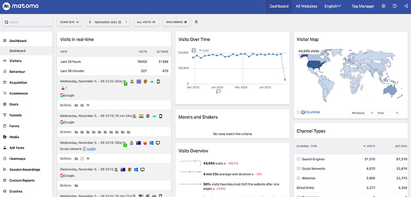Open the English language dropdown
Viewport: 411px width, 197px height.
[x=332, y=6]
